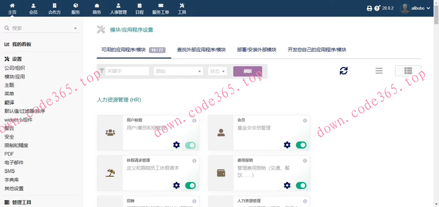Show info for 会员 module card
This screenshot has width=439, height=207.
coord(305,120)
